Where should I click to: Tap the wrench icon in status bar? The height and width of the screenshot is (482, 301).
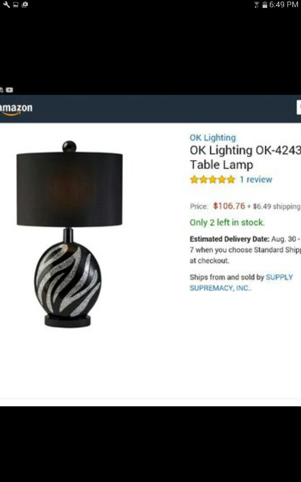[x=6, y=5]
